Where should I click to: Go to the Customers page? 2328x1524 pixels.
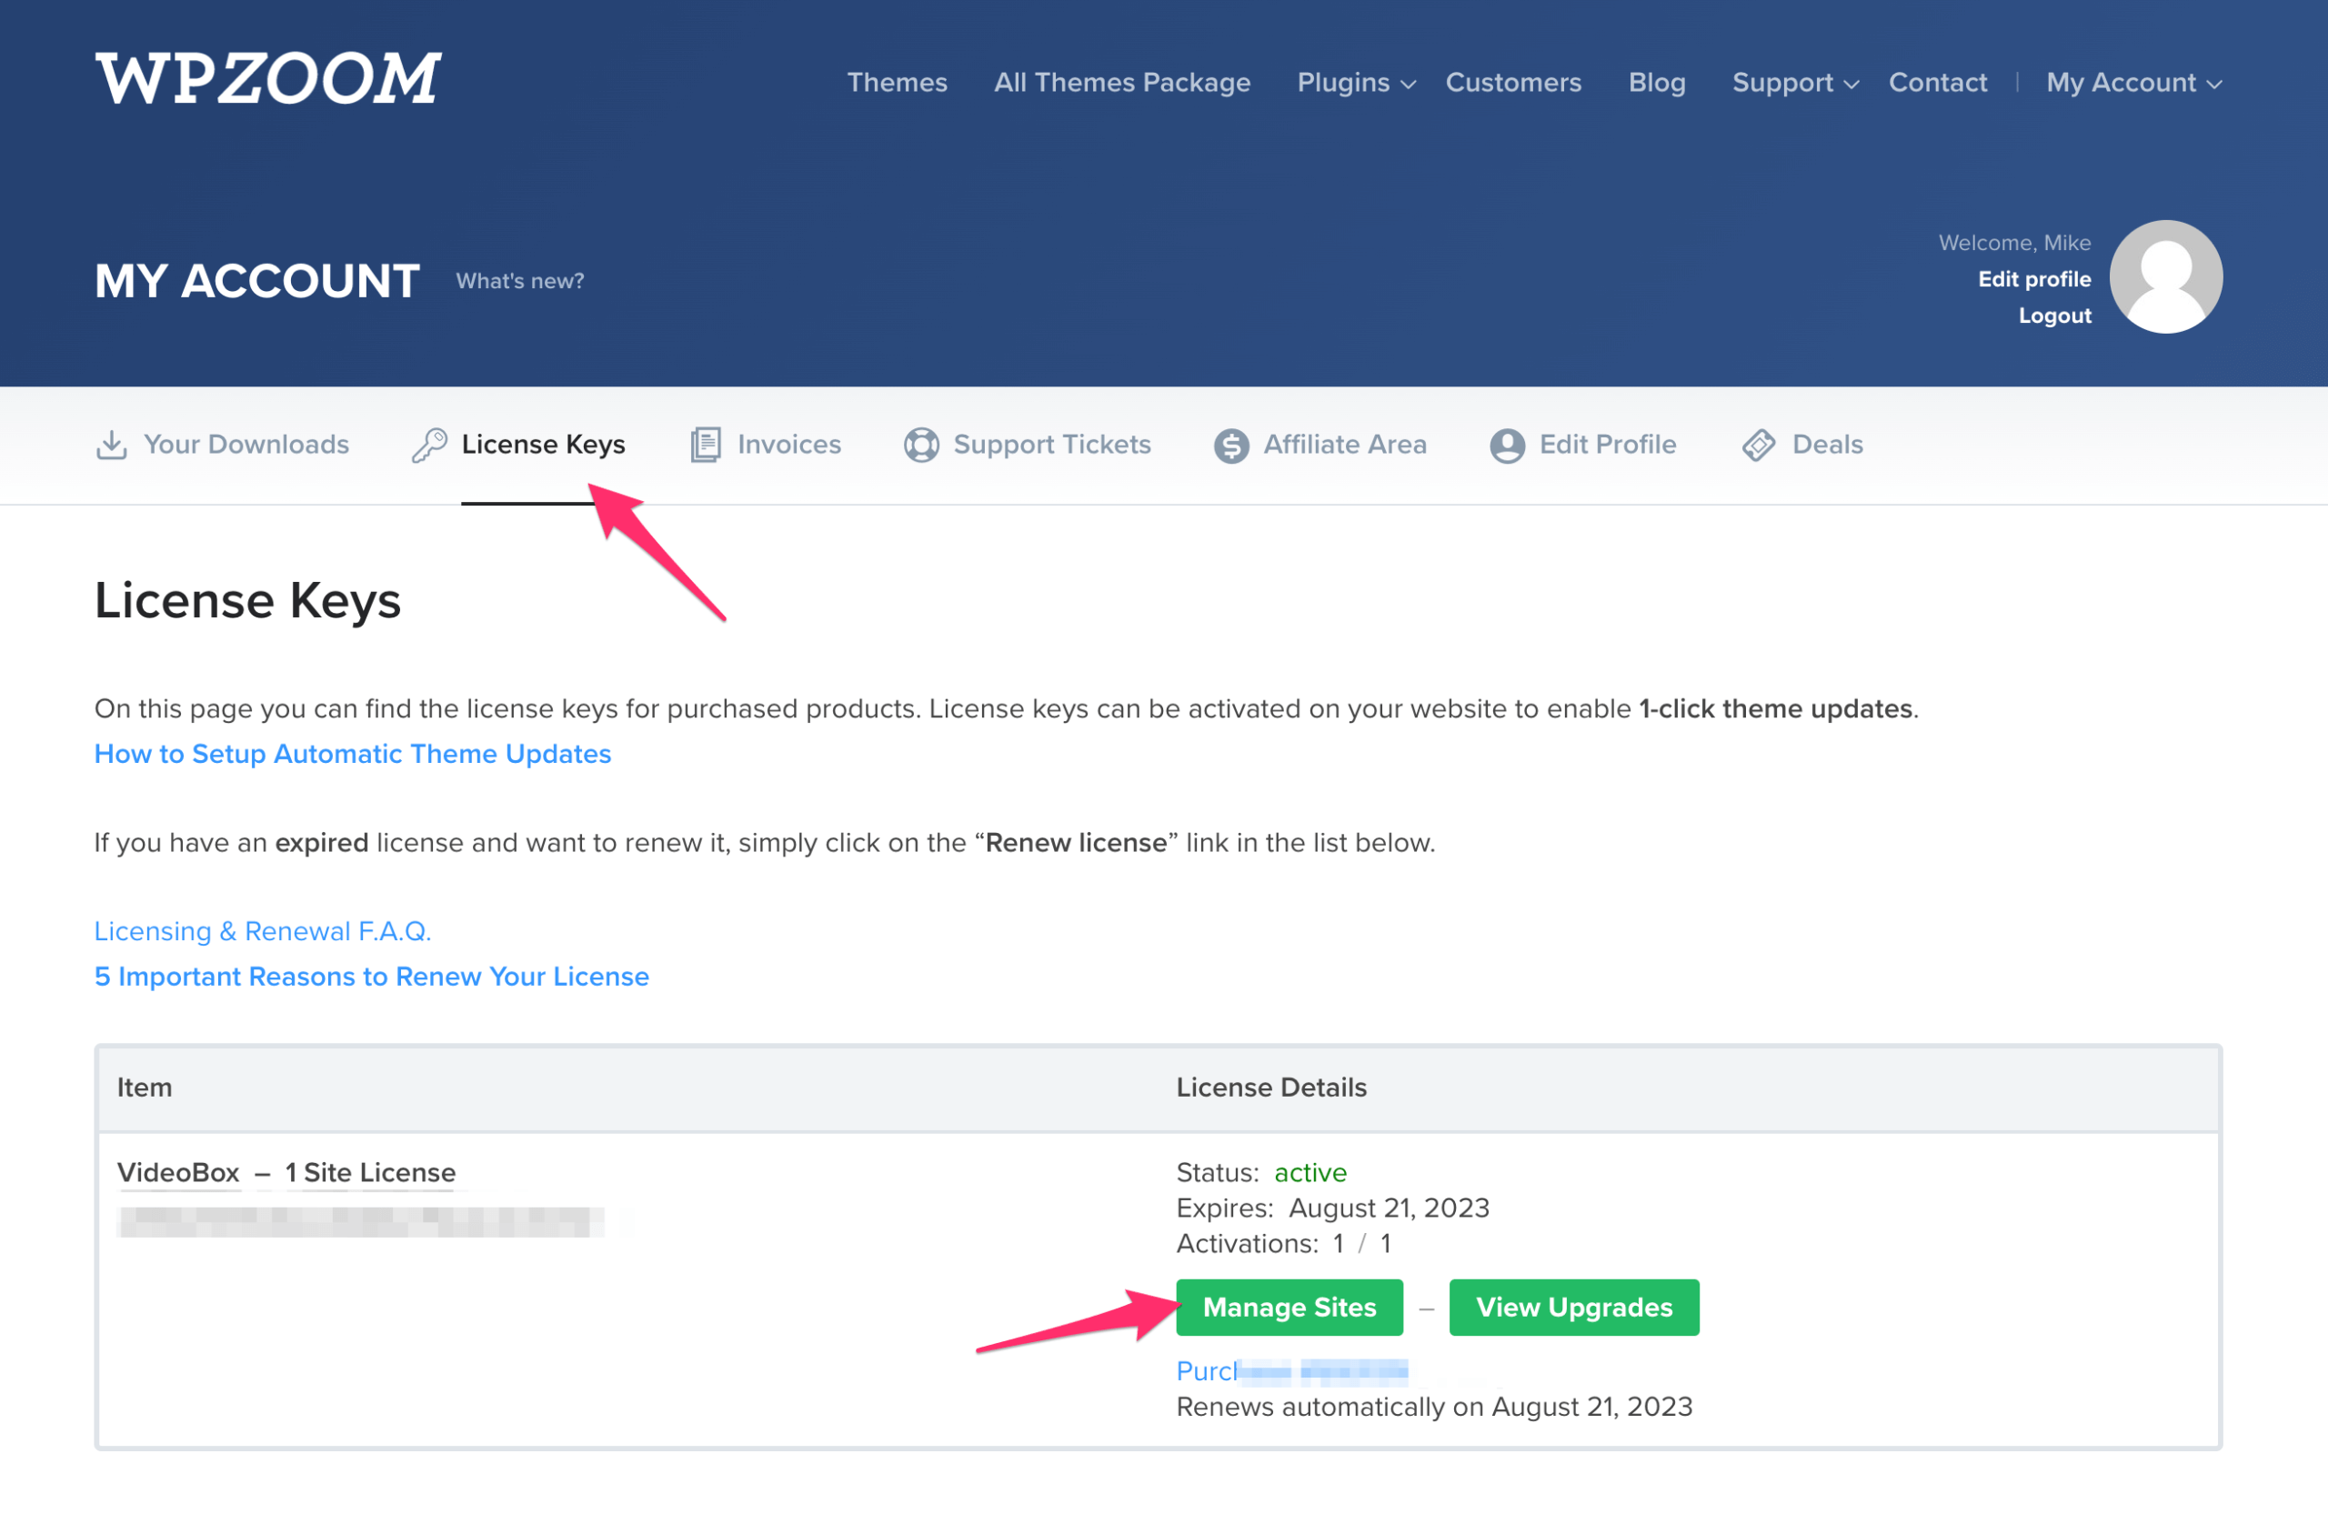pyautogui.click(x=1513, y=82)
